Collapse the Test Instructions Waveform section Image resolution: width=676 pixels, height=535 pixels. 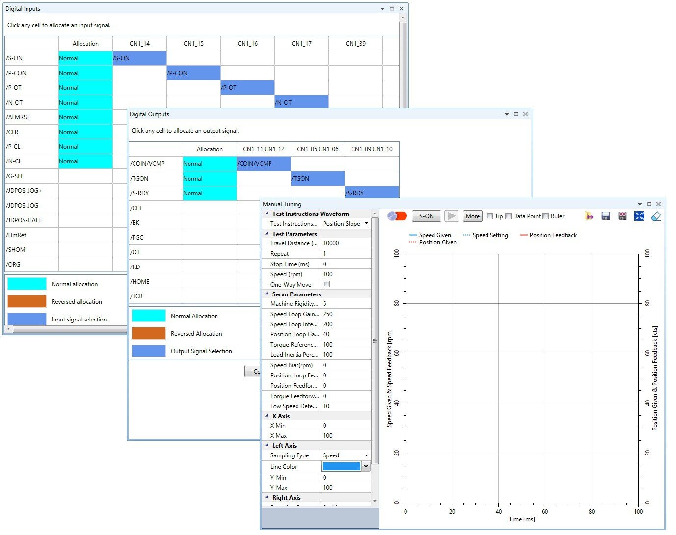click(x=267, y=214)
